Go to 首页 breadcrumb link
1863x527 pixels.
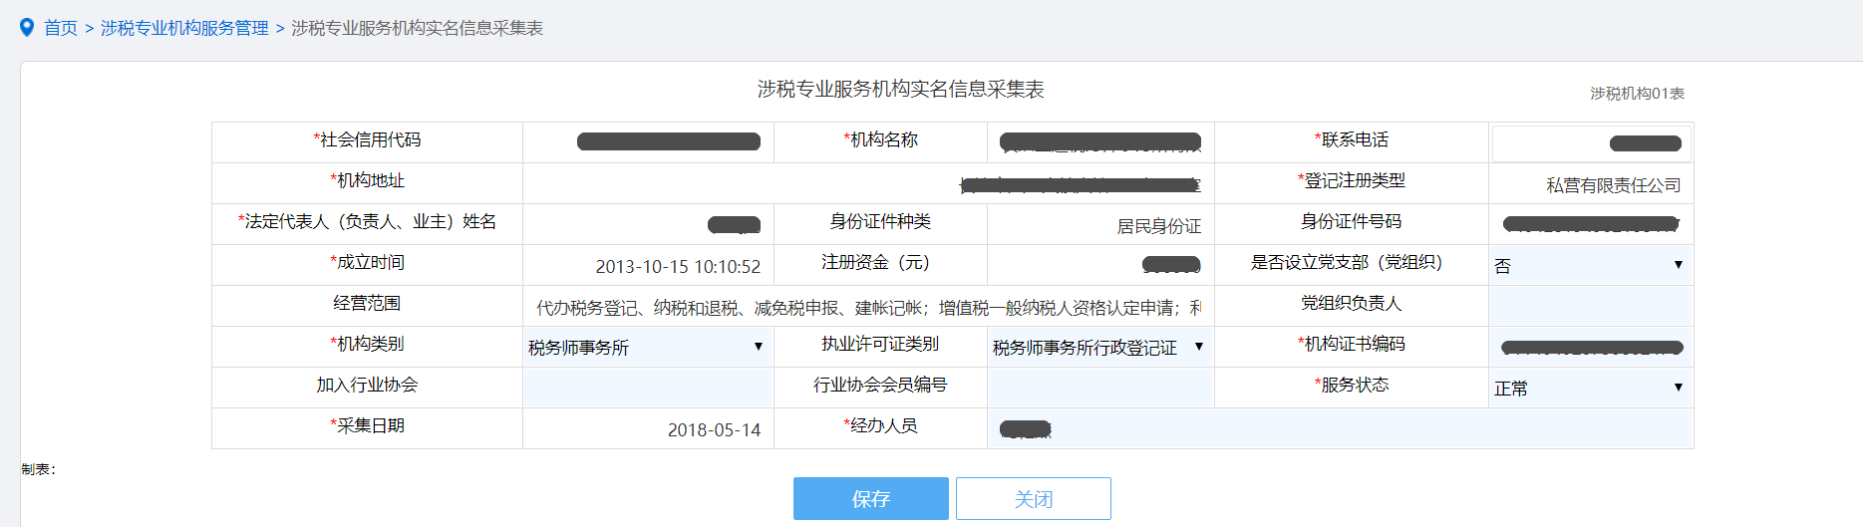(x=61, y=28)
